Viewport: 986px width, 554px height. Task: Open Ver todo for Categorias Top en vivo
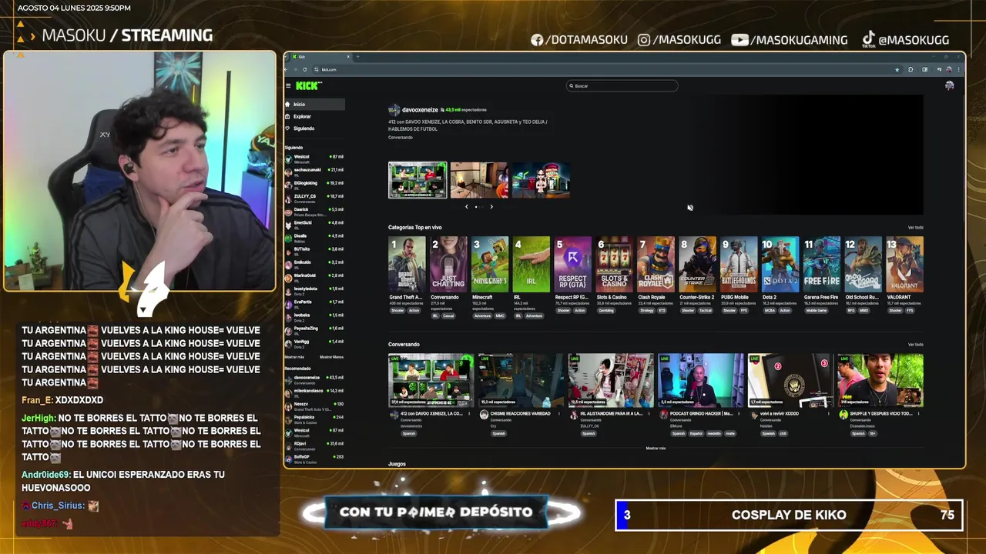pyautogui.click(x=915, y=228)
